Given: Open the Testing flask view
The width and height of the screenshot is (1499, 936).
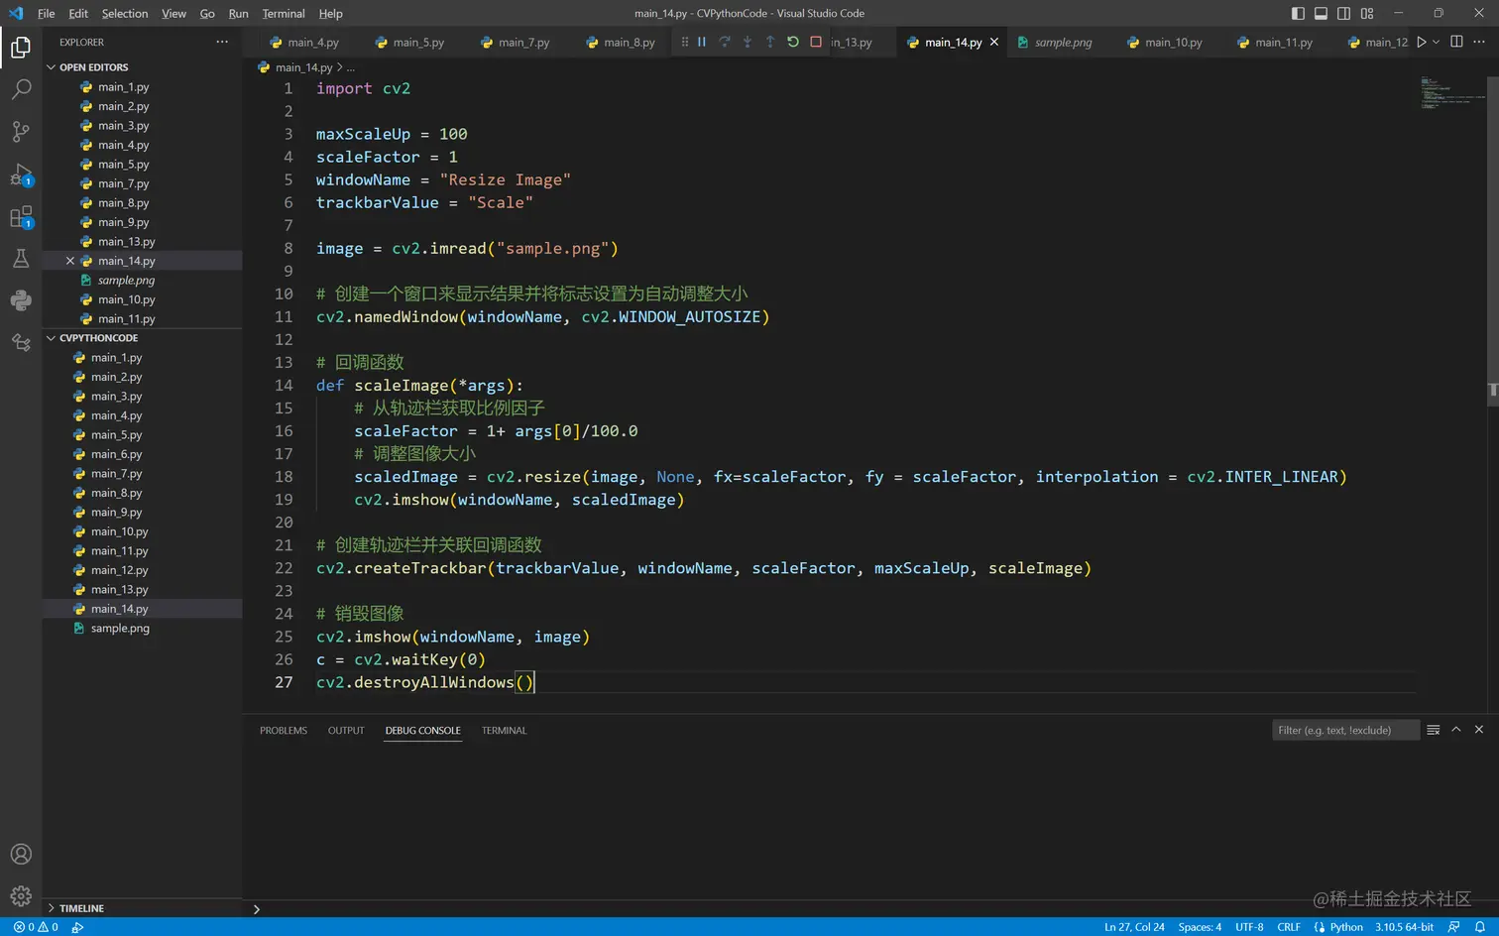Looking at the screenshot, I should [x=21, y=259].
